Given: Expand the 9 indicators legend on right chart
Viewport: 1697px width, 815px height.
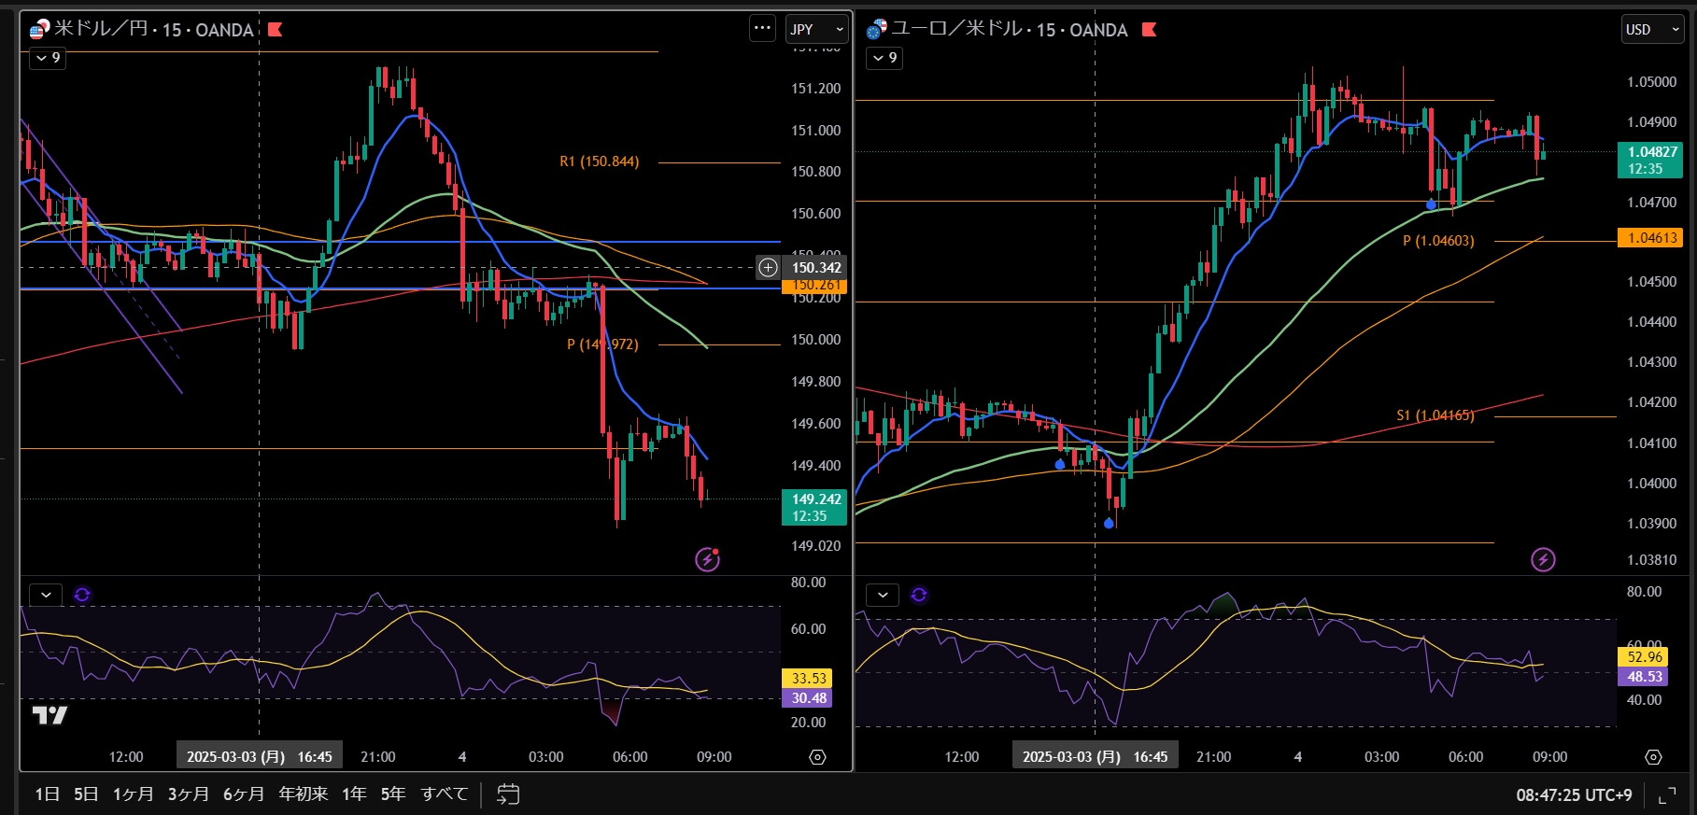Looking at the screenshot, I should [884, 58].
